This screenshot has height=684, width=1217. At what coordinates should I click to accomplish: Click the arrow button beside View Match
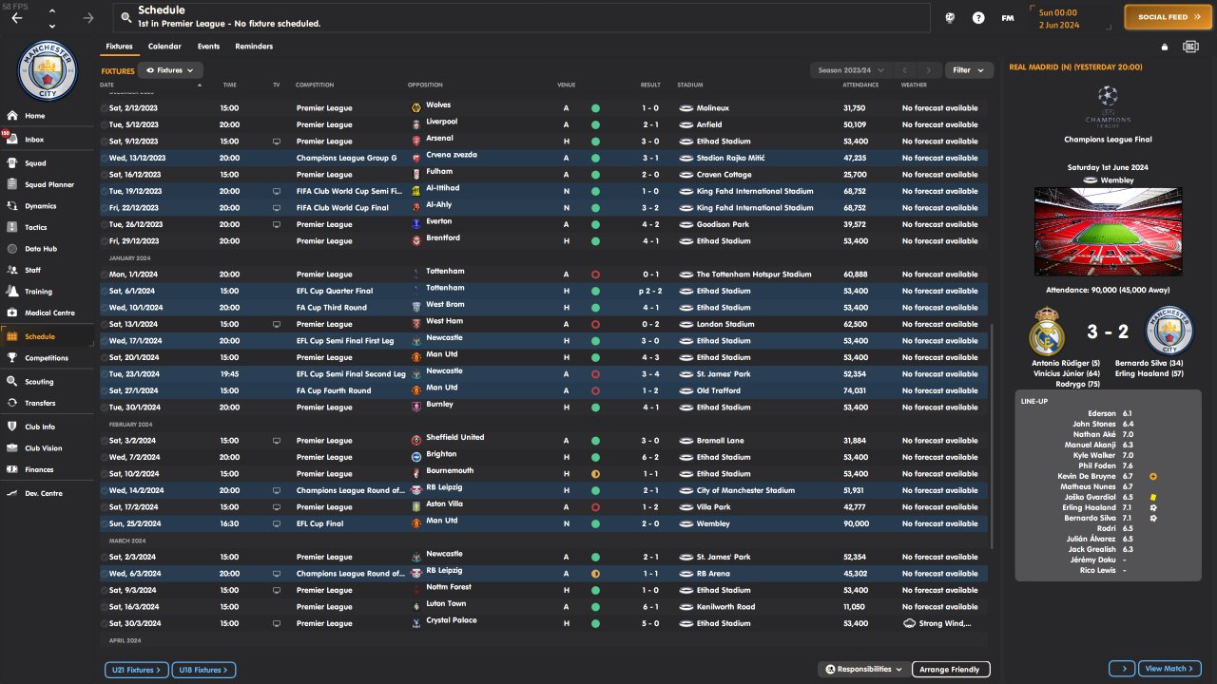pos(1122,669)
